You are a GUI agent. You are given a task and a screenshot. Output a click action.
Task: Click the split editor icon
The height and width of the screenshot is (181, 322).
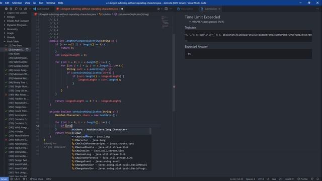pyautogui.click(x=166, y=9)
